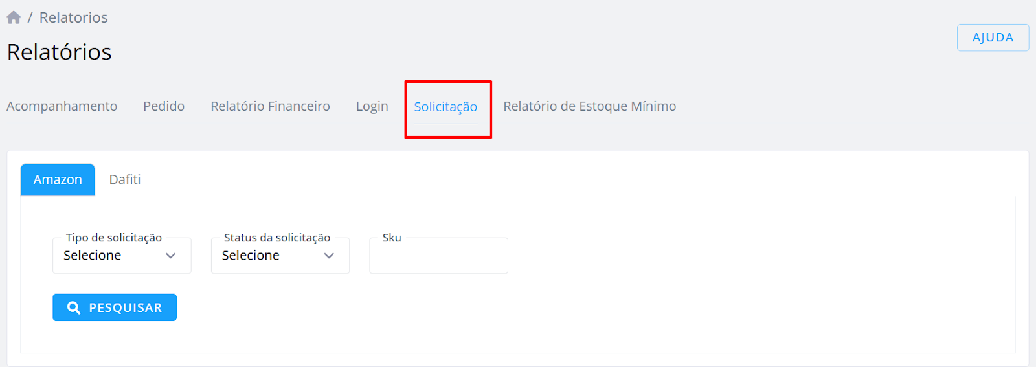Select the Amazon marketplace tab

click(58, 180)
